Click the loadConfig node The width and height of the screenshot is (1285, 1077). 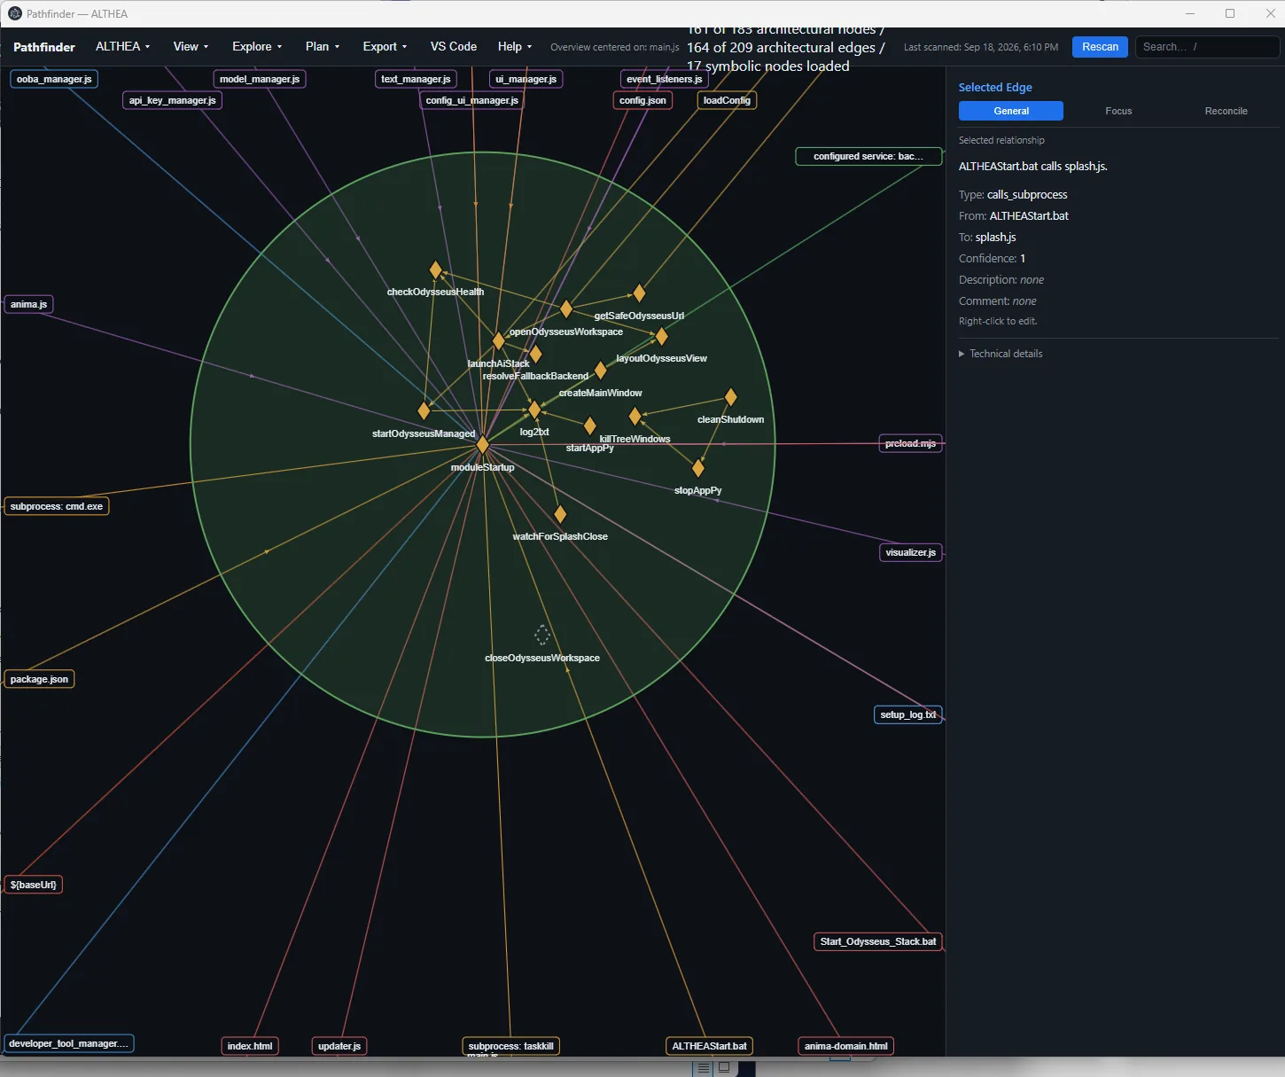pyautogui.click(x=727, y=100)
